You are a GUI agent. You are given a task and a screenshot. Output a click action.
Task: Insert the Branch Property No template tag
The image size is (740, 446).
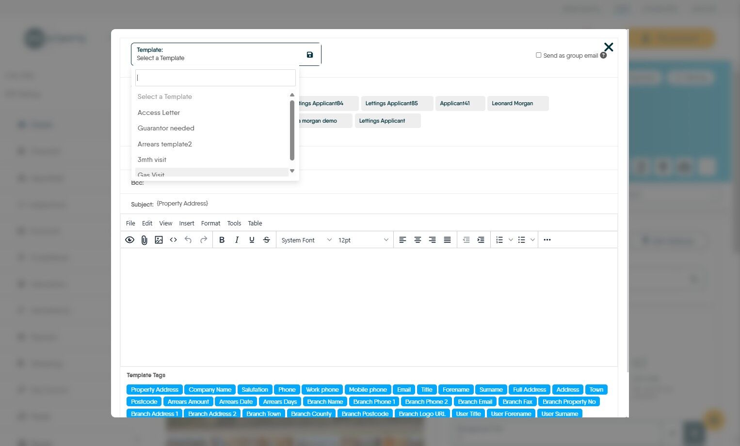tap(569, 402)
